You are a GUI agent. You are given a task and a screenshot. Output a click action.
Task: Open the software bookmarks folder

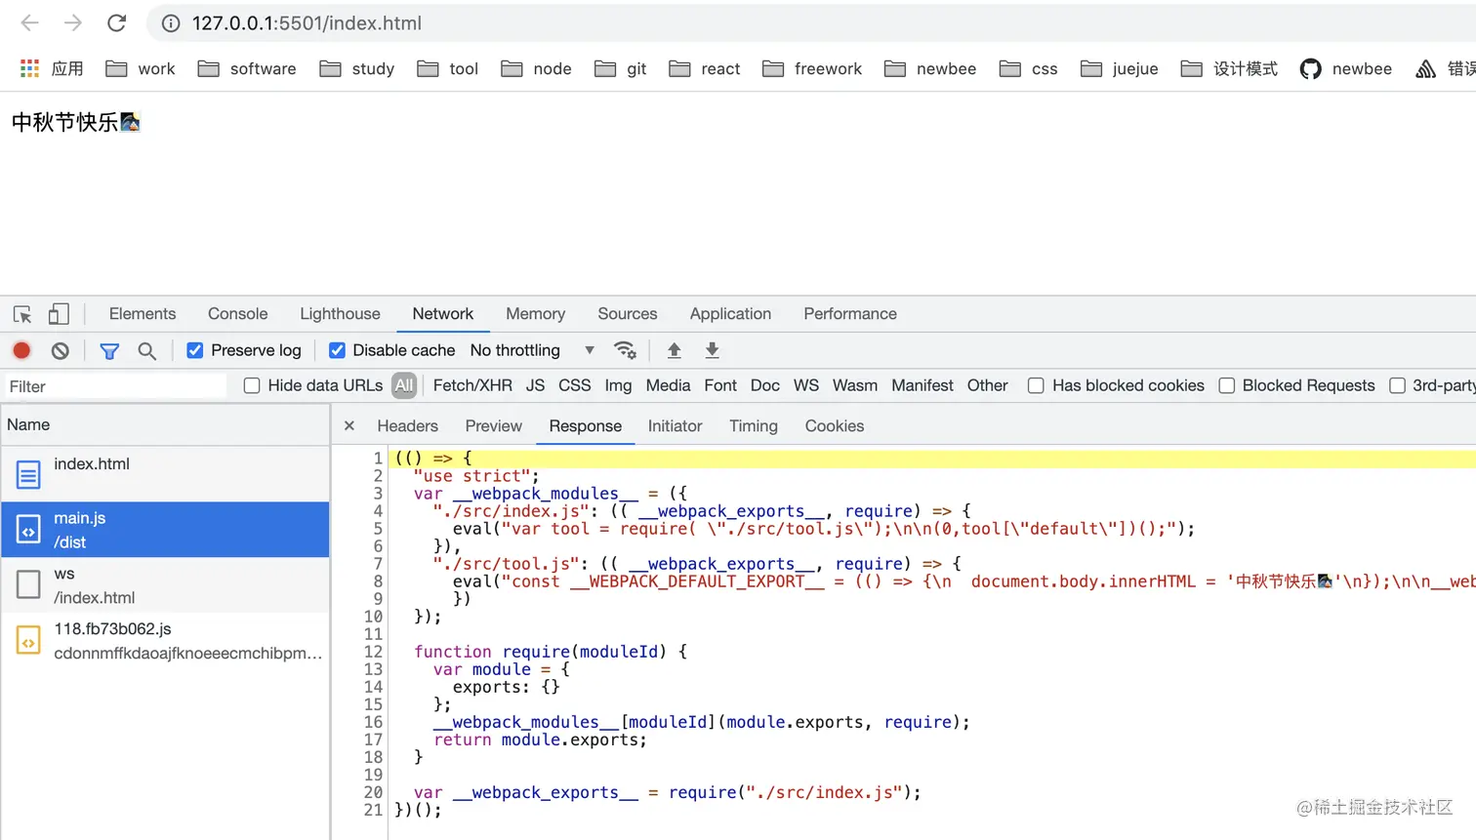[247, 68]
